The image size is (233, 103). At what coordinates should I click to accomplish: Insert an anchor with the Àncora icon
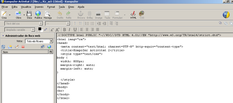pyautogui.click(x=81, y=14)
